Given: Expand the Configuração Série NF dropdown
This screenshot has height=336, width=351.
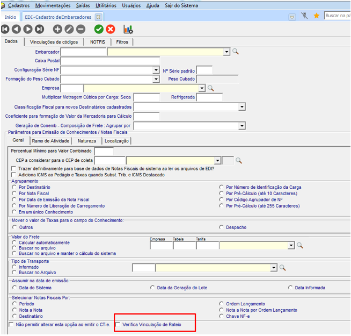Looking at the screenshot, I should click(156, 70).
